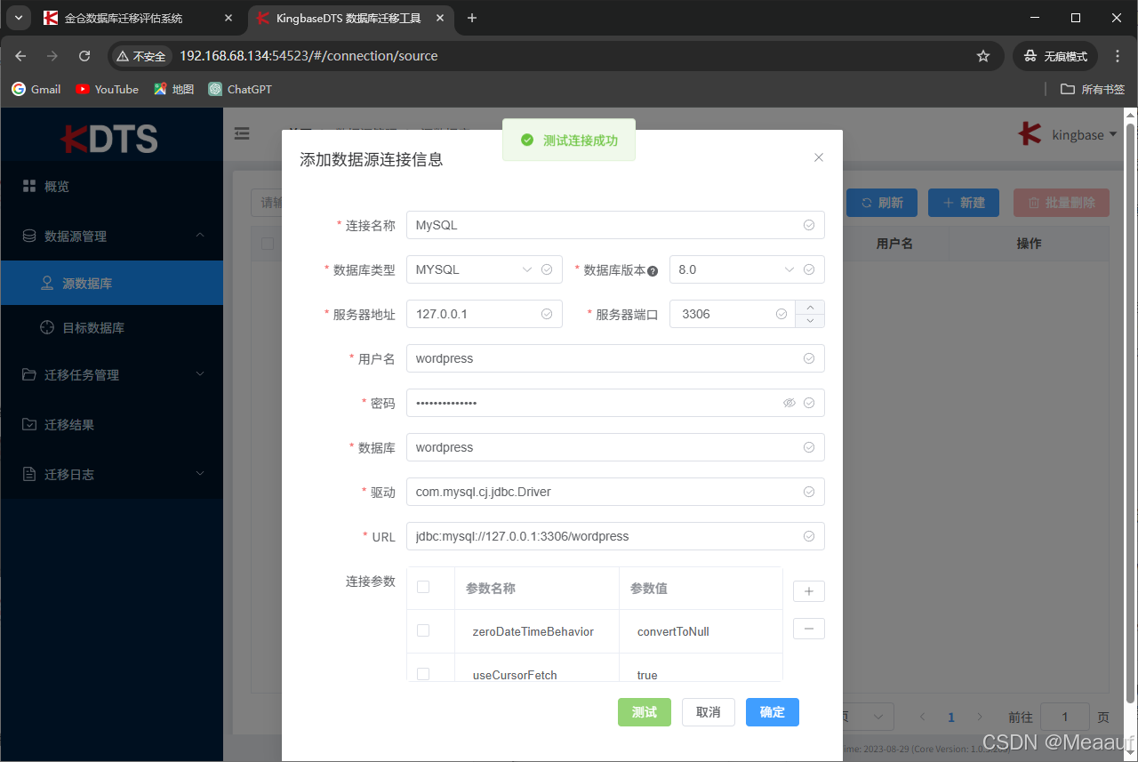
Task: Open a new browser tab
Action: 472,18
